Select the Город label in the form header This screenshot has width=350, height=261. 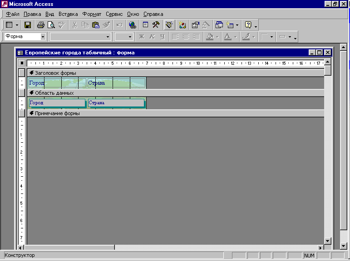pyautogui.click(x=57, y=83)
